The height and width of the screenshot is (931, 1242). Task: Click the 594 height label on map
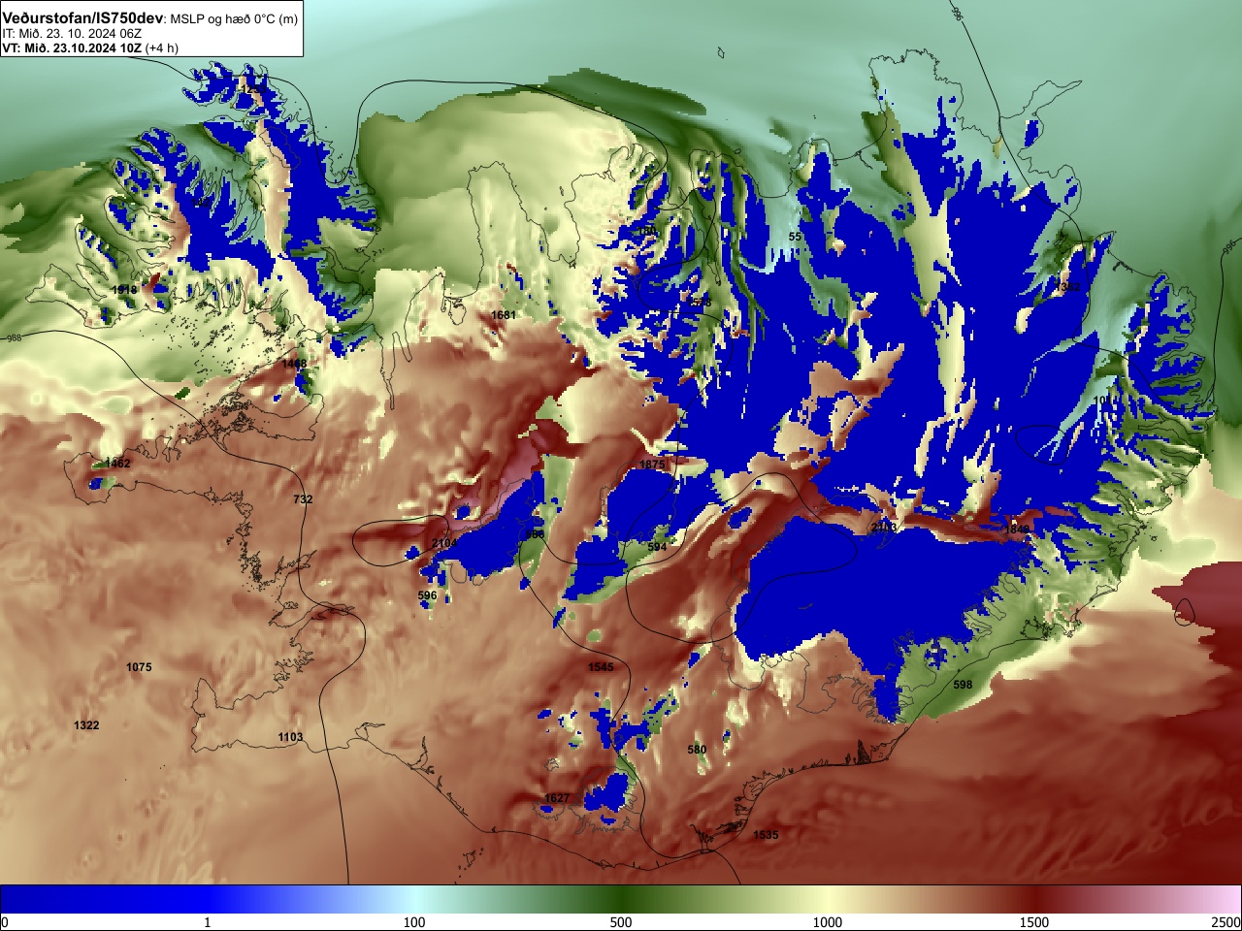657,548
